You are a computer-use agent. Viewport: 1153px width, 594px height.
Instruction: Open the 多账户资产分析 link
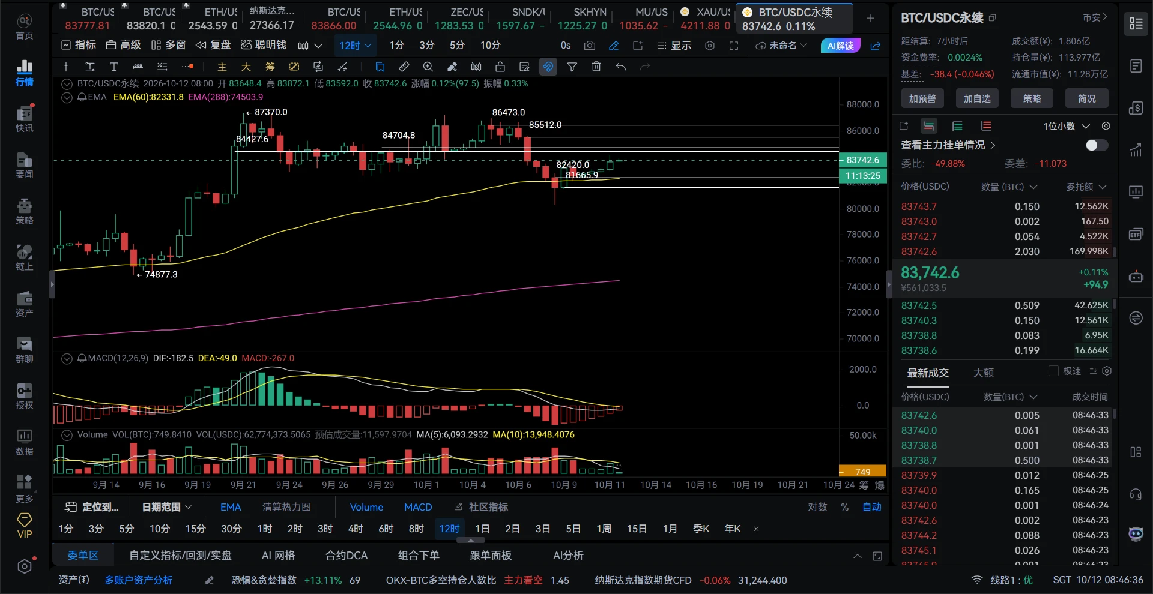coord(138,580)
